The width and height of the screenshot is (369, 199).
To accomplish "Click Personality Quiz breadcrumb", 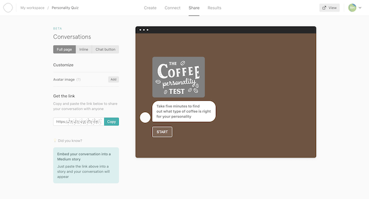I will click(65, 8).
